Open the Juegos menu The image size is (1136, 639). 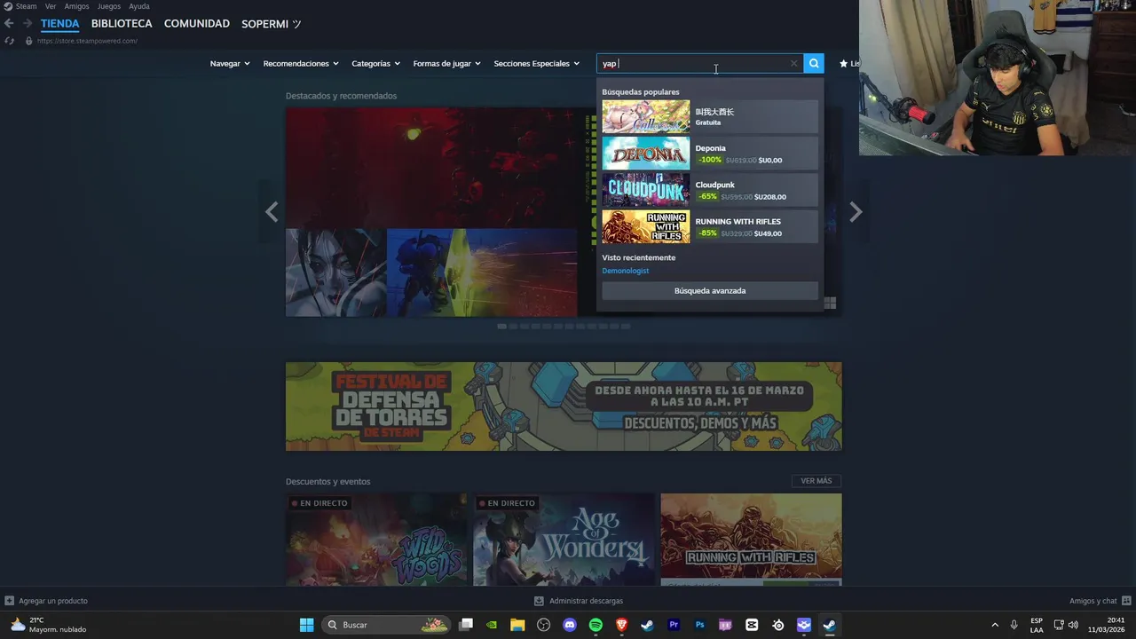[x=109, y=6]
